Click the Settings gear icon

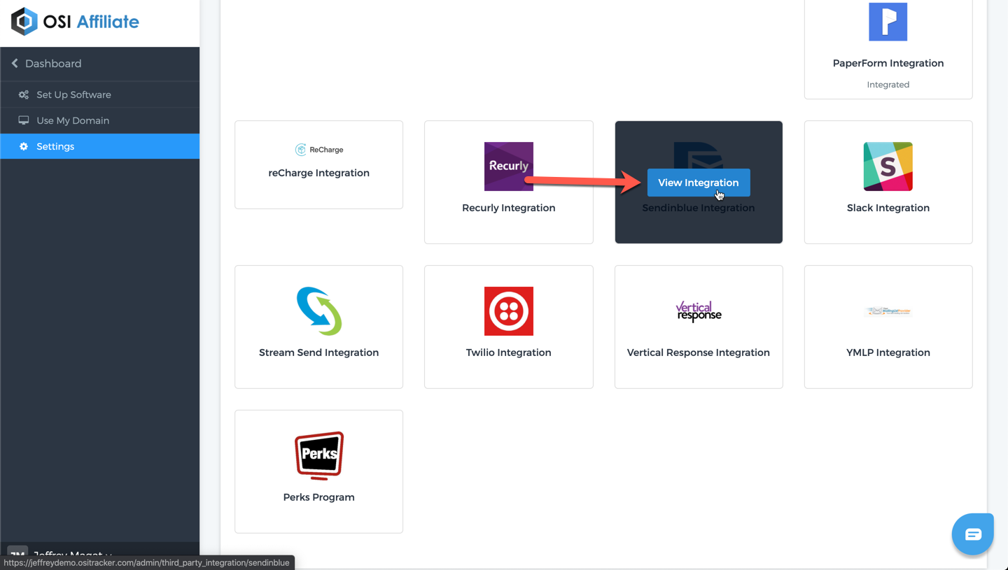click(24, 146)
